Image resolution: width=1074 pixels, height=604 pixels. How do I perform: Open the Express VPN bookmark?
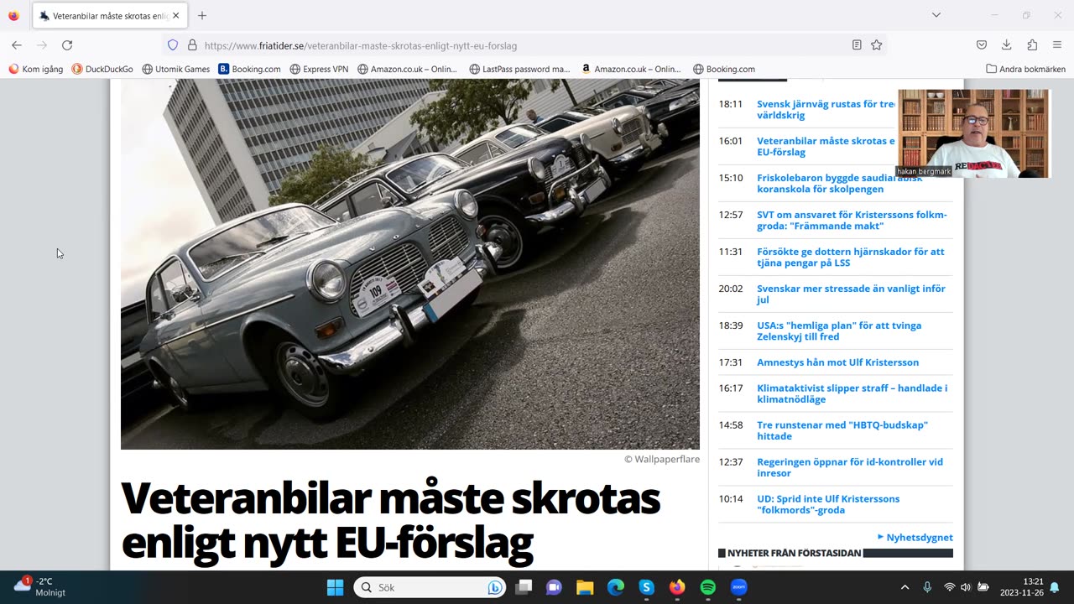point(319,69)
